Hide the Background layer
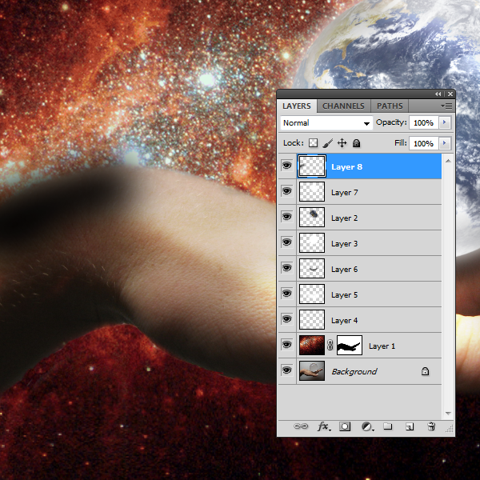 tap(286, 370)
